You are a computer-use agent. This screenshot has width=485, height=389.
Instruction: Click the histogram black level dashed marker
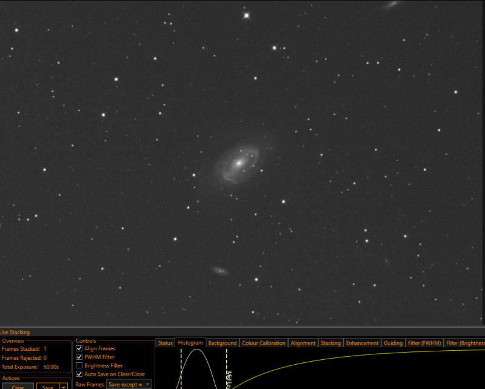pyautogui.click(x=181, y=368)
